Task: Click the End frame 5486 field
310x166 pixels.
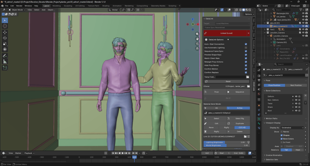Action: (x=239, y=153)
